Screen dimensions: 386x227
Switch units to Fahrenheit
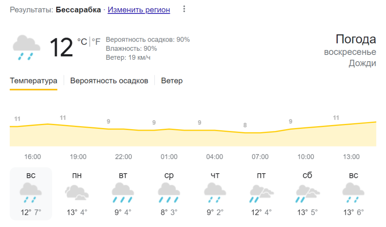coord(96,42)
